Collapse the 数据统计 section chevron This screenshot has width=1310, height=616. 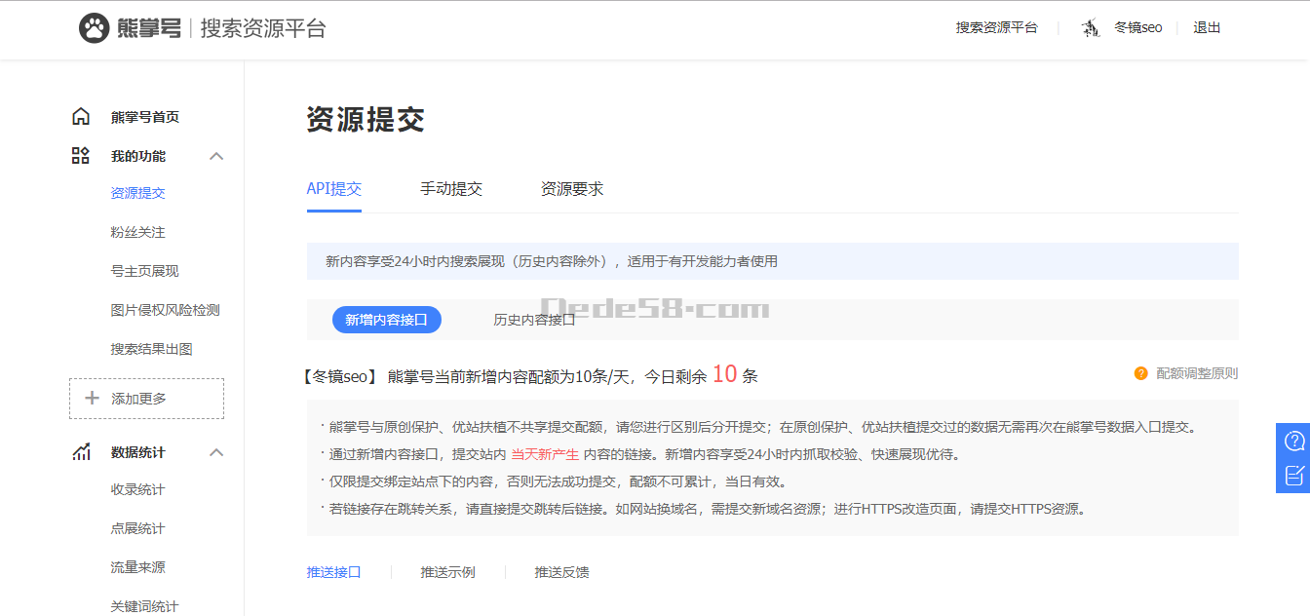coord(216,452)
